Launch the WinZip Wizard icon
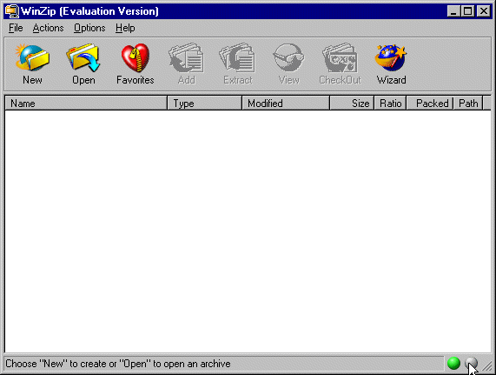The width and height of the screenshot is (496, 375). (x=391, y=58)
